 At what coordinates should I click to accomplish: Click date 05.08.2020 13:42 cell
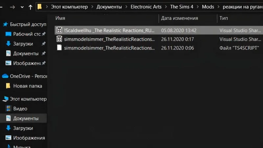click(x=179, y=30)
